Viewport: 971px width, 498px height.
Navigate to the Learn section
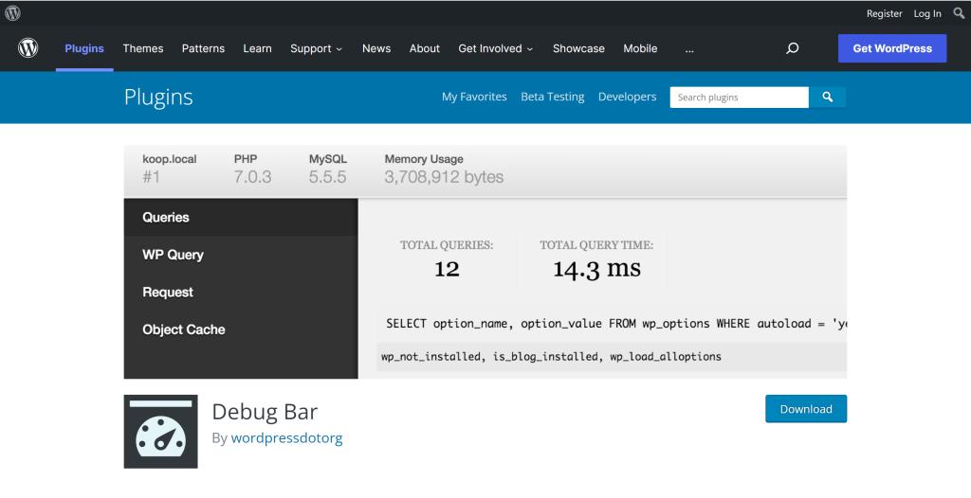pyautogui.click(x=258, y=48)
